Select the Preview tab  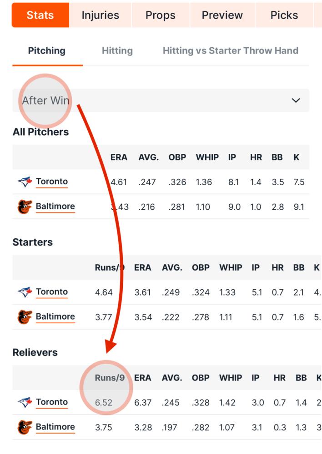tap(222, 15)
